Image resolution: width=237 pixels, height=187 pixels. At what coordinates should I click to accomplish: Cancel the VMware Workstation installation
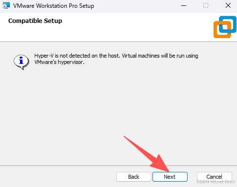(215, 177)
